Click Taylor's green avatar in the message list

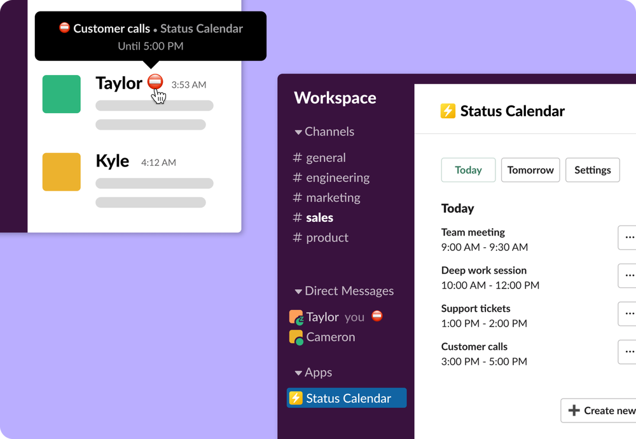point(62,94)
